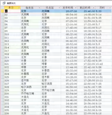Click the D13 train number cell

coord(12,44)
